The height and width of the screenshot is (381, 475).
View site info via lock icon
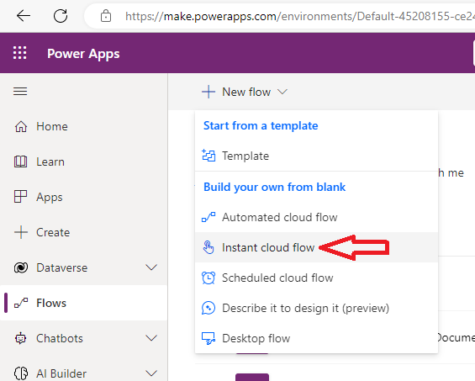pyautogui.click(x=106, y=16)
